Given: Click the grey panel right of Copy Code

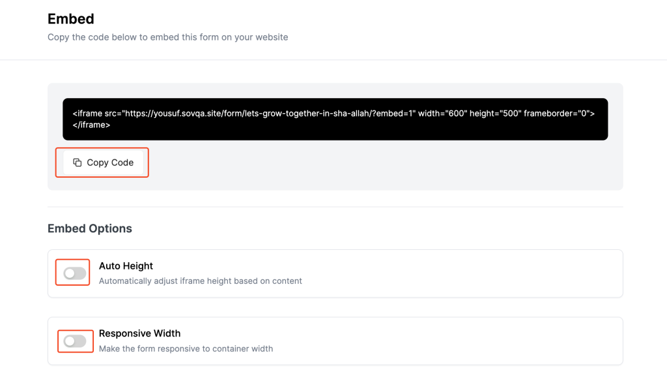Looking at the screenshot, I should coord(383,166).
